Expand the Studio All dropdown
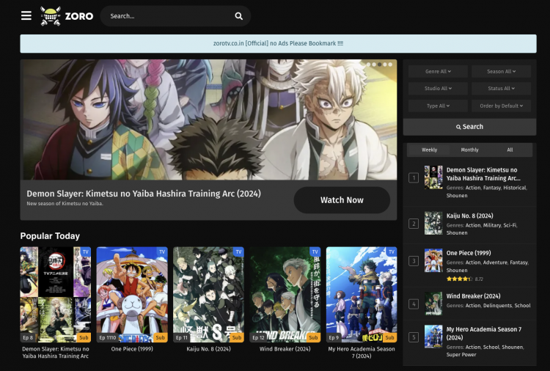Screen dimensions: 550x371 pos(438,89)
